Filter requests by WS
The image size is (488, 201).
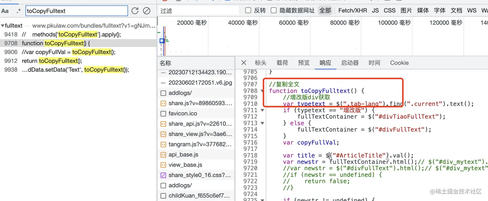472,11
